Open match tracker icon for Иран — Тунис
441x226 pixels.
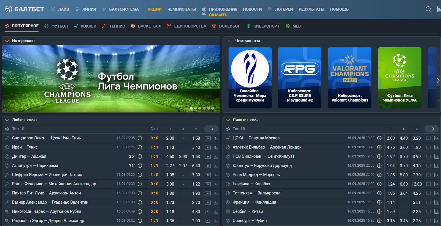point(208,147)
